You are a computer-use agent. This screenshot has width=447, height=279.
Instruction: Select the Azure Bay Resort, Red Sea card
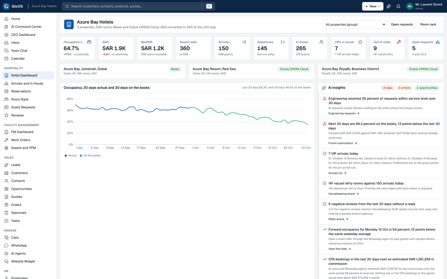[x=251, y=71]
